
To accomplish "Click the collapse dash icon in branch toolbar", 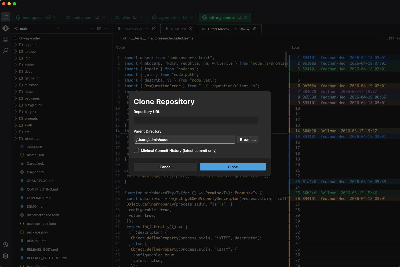I will [x=106, y=28].
